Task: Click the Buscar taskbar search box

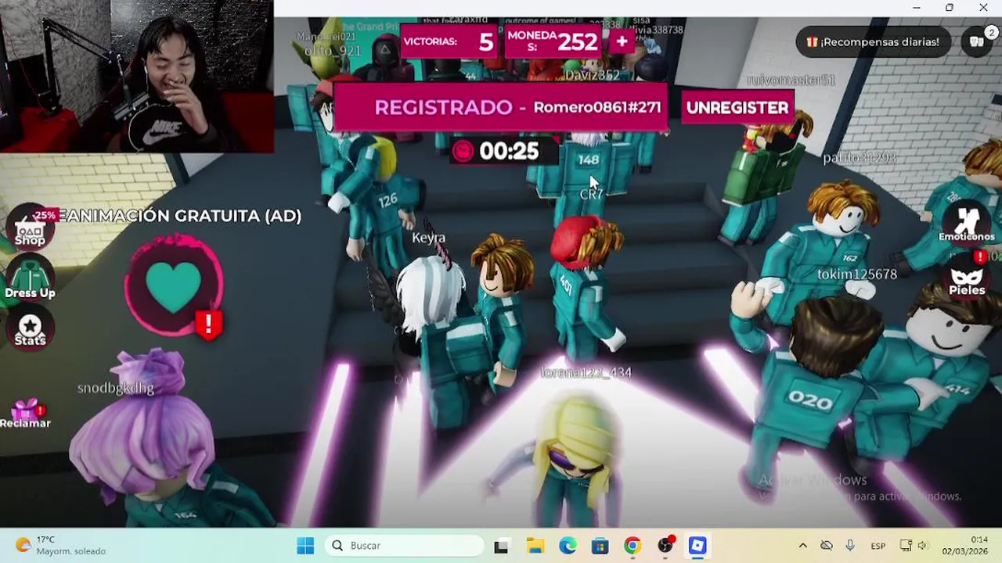Action: point(405,546)
